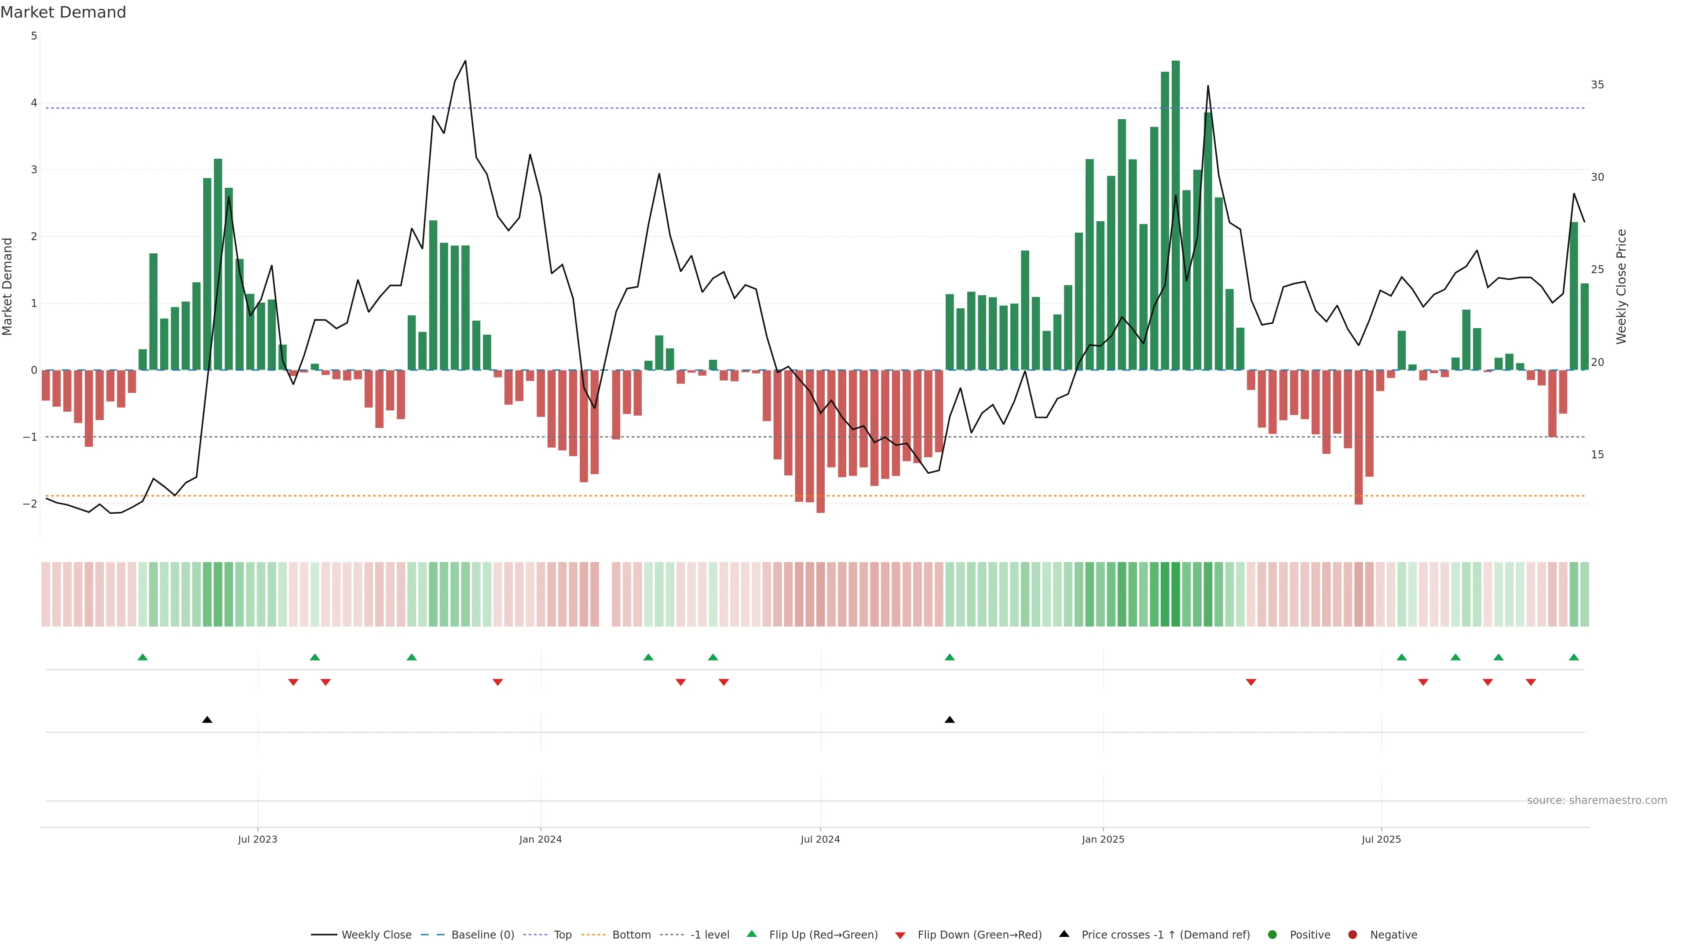Click the leftmost green Flip Up marker
1689x950 pixels.
(142, 657)
